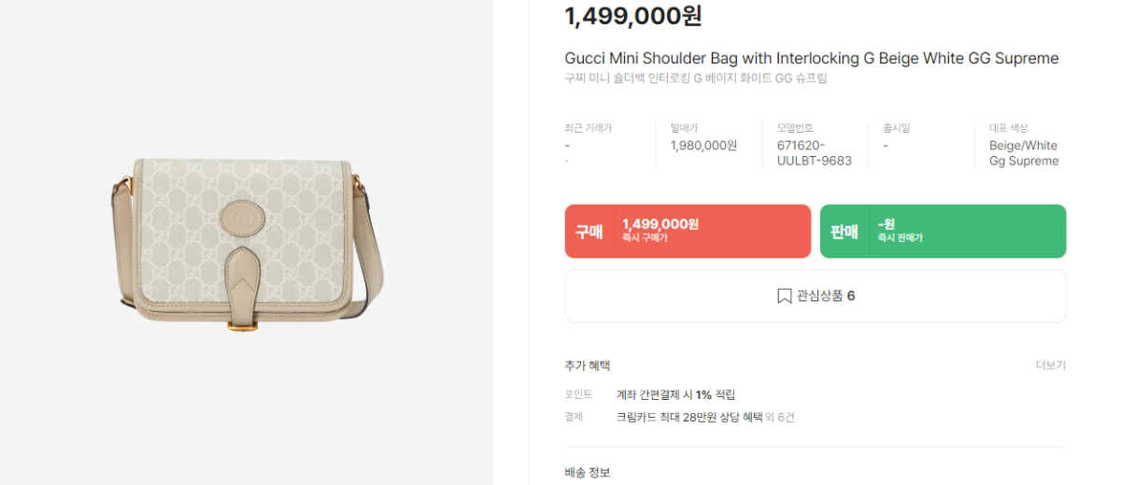Image resolution: width=1121 pixels, height=485 pixels.
Task: Click the model number 671620-UULBT-9683
Action: coord(814,153)
